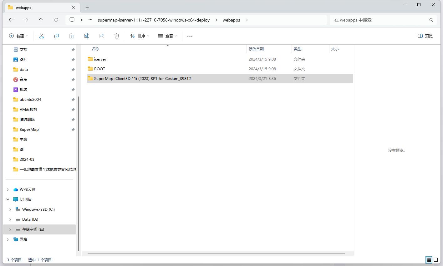443x266 pixels.
Task: Switch to details view in status bar
Action: coord(429,260)
